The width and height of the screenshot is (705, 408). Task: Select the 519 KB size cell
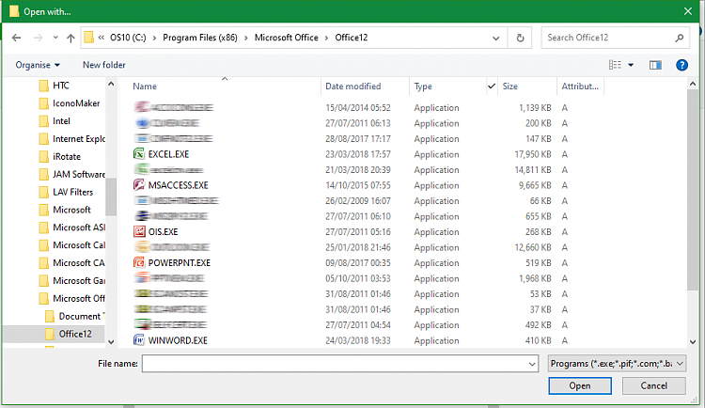pyautogui.click(x=539, y=263)
